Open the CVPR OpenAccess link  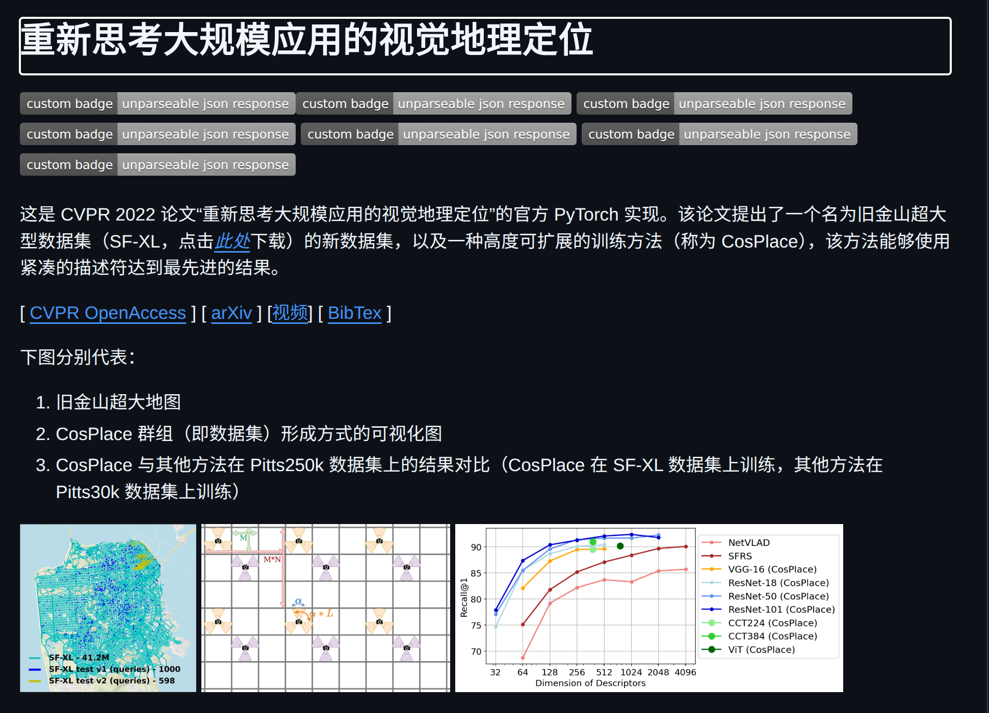[x=108, y=313]
